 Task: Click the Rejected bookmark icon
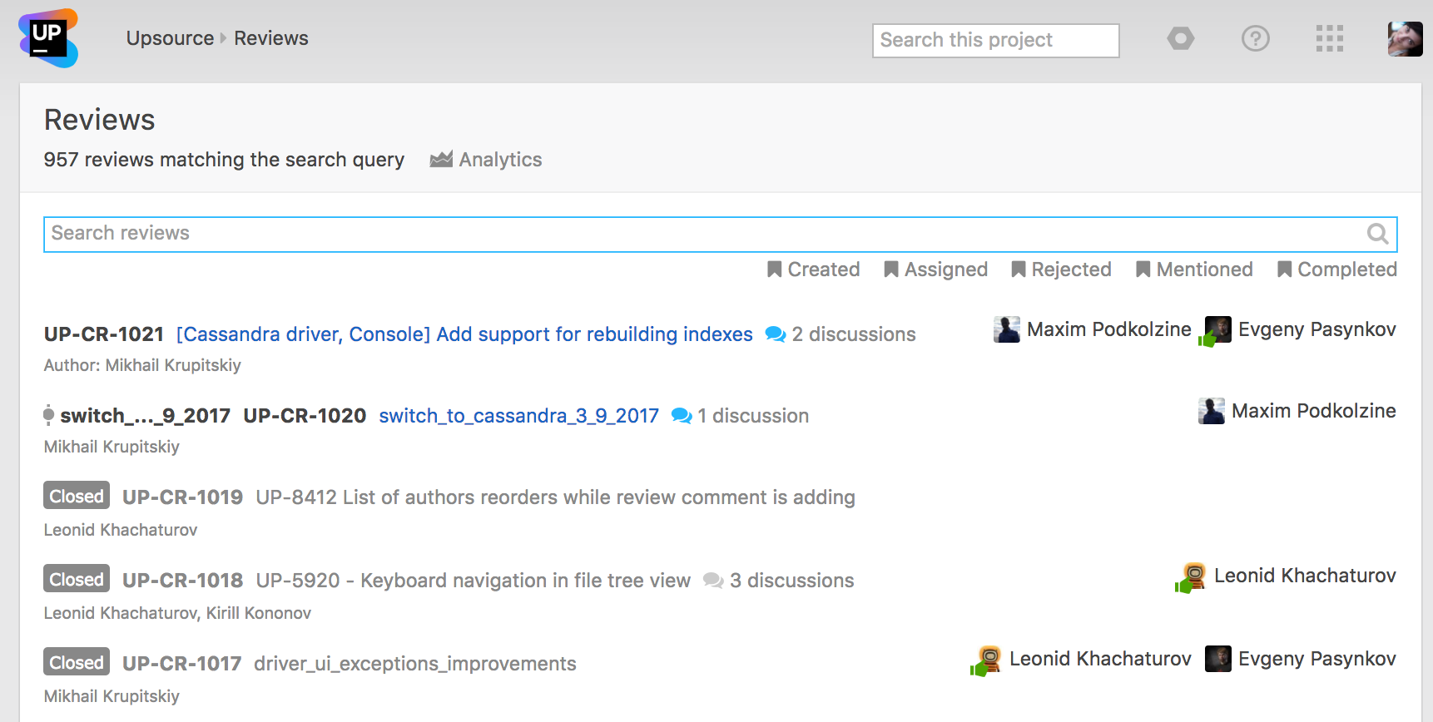pos(1018,270)
